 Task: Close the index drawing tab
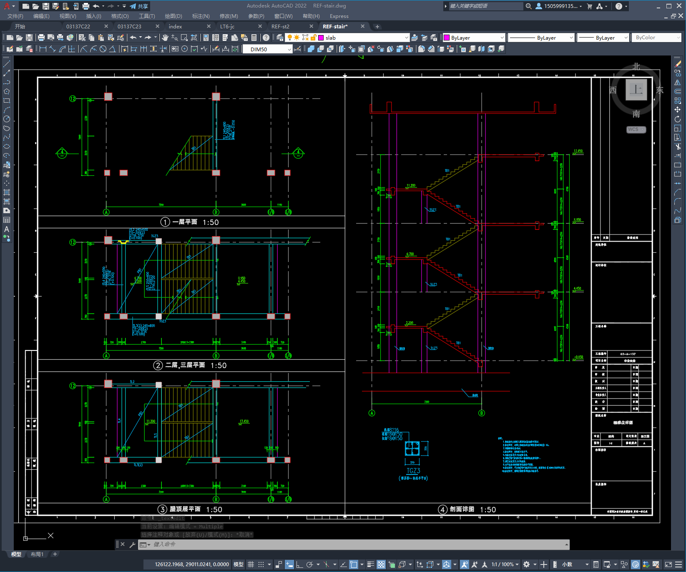[x=209, y=26]
